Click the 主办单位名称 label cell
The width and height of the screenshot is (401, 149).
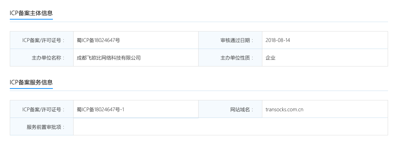coord(48,58)
